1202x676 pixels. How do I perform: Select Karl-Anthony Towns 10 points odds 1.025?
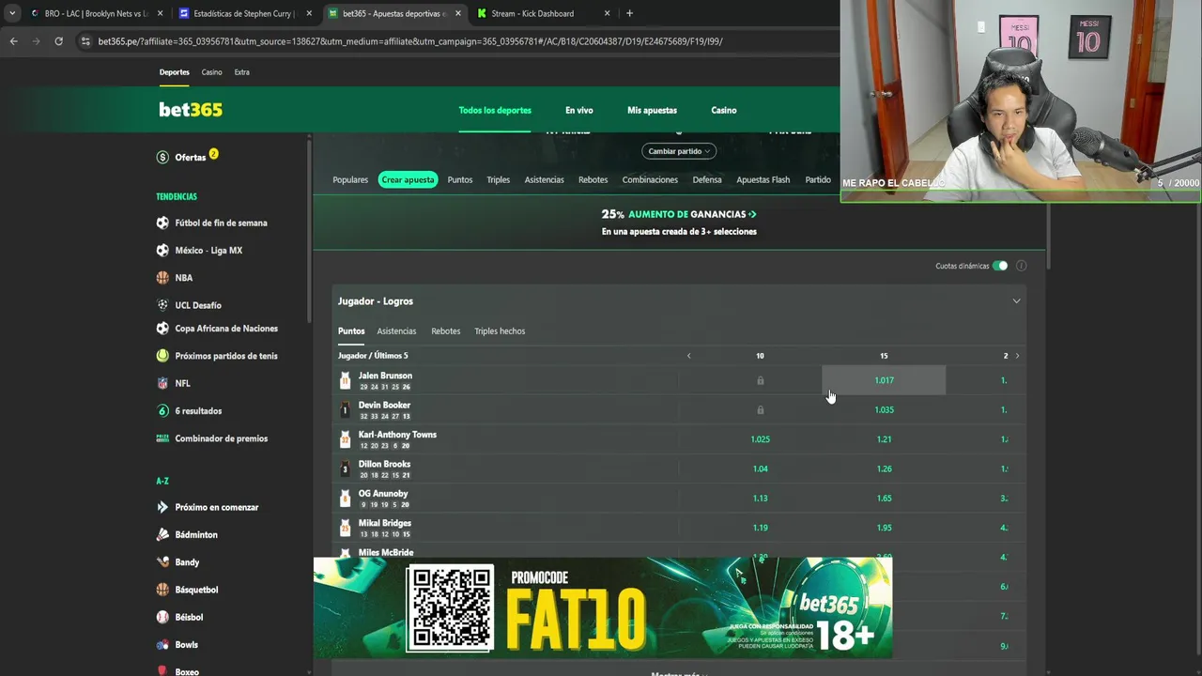coord(760,439)
